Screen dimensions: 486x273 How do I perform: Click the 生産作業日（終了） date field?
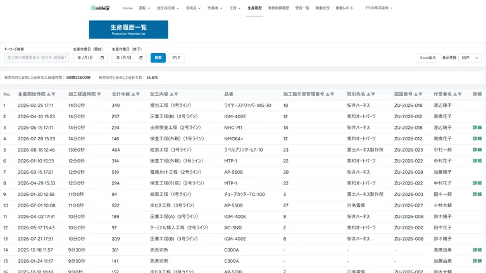click(129, 58)
